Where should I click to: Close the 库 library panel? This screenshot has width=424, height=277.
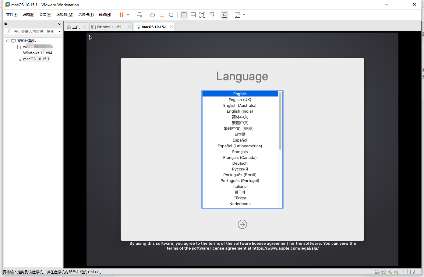(59, 24)
